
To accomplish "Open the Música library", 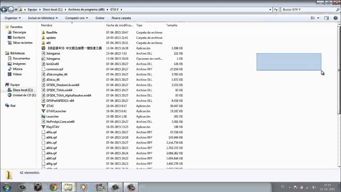I will (x=18, y=69).
